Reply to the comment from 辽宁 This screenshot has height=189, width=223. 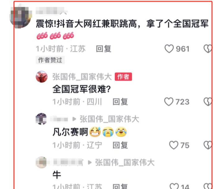(120, 145)
